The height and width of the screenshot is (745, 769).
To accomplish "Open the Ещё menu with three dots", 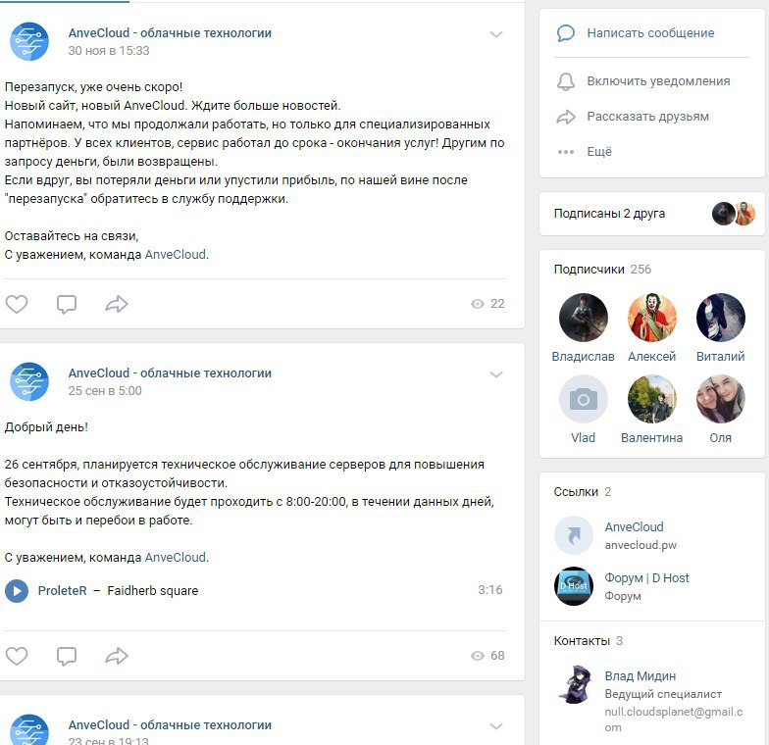I will click(x=585, y=152).
